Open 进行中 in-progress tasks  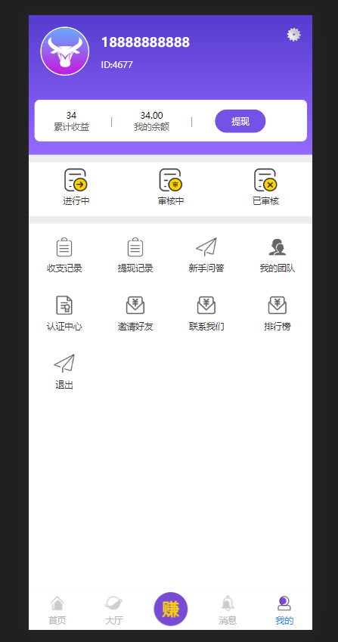(x=76, y=187)
